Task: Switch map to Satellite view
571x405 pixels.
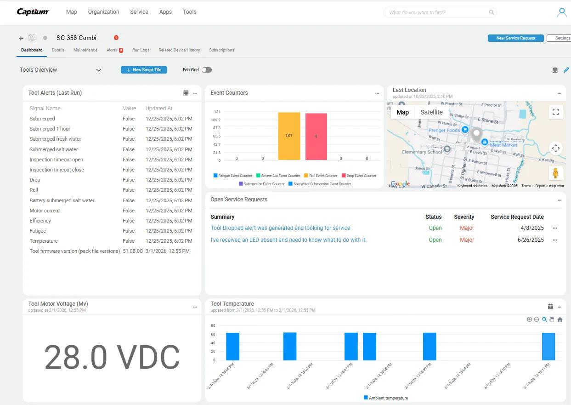Action: (x=431, y=112)
